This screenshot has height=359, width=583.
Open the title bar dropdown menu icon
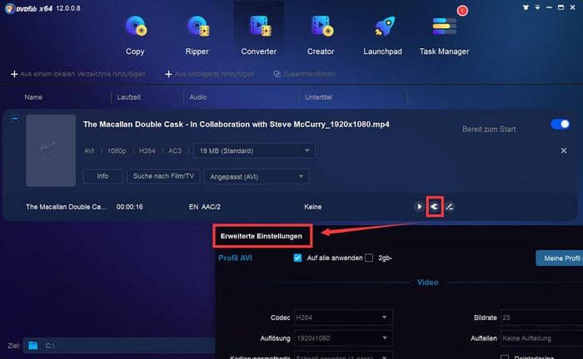[537, 7]
